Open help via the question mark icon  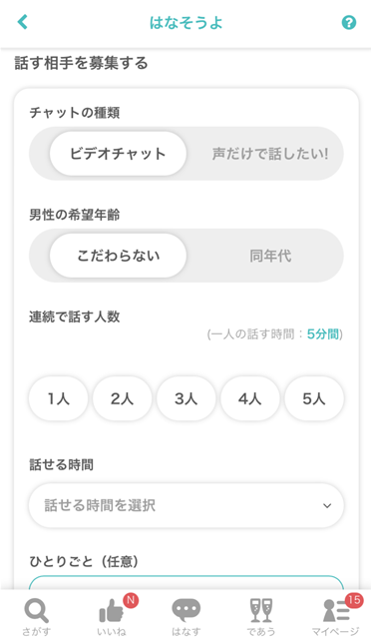point(348,22)
